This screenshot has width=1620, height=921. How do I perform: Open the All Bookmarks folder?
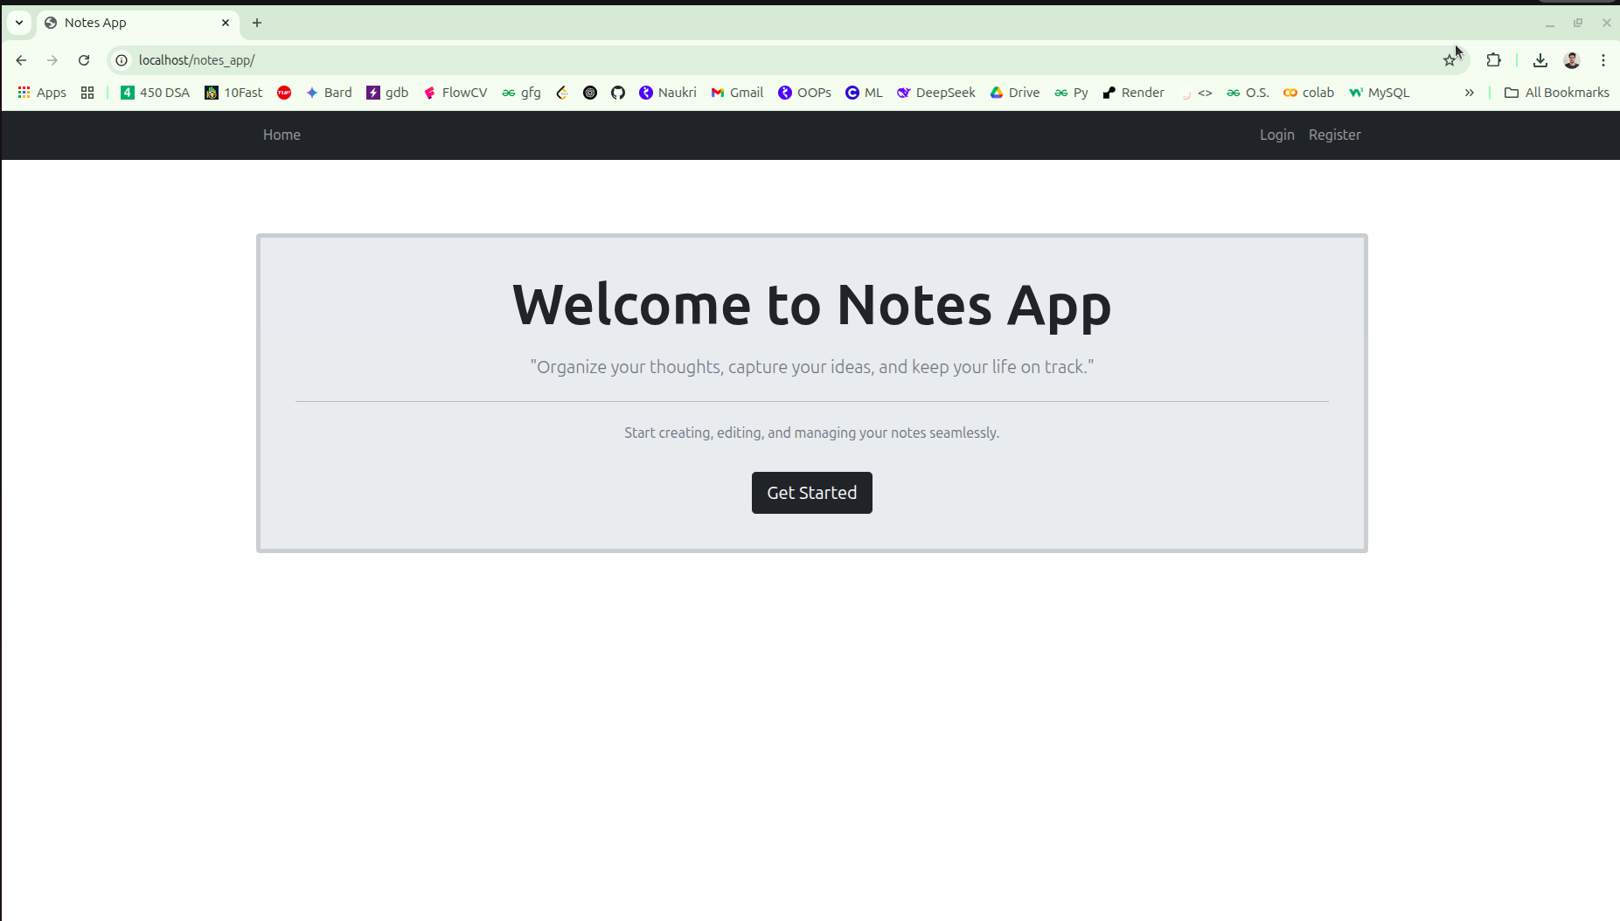click(1557, 93)
